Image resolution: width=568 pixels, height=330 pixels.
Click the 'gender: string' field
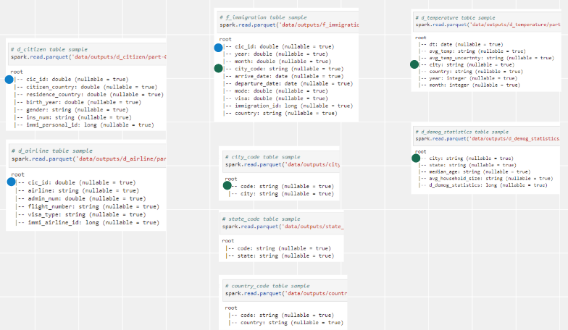pos(72,110)
